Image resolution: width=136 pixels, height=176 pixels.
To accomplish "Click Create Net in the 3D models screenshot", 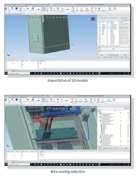I will pyautogui.click(x=54, y=9).
